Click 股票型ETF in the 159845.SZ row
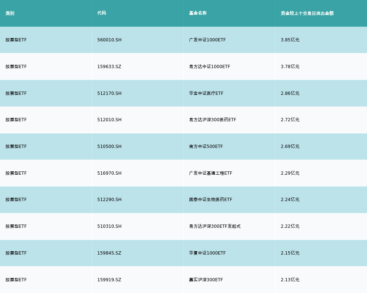This screenshot has width=367, height=293. tap(16, 253)
